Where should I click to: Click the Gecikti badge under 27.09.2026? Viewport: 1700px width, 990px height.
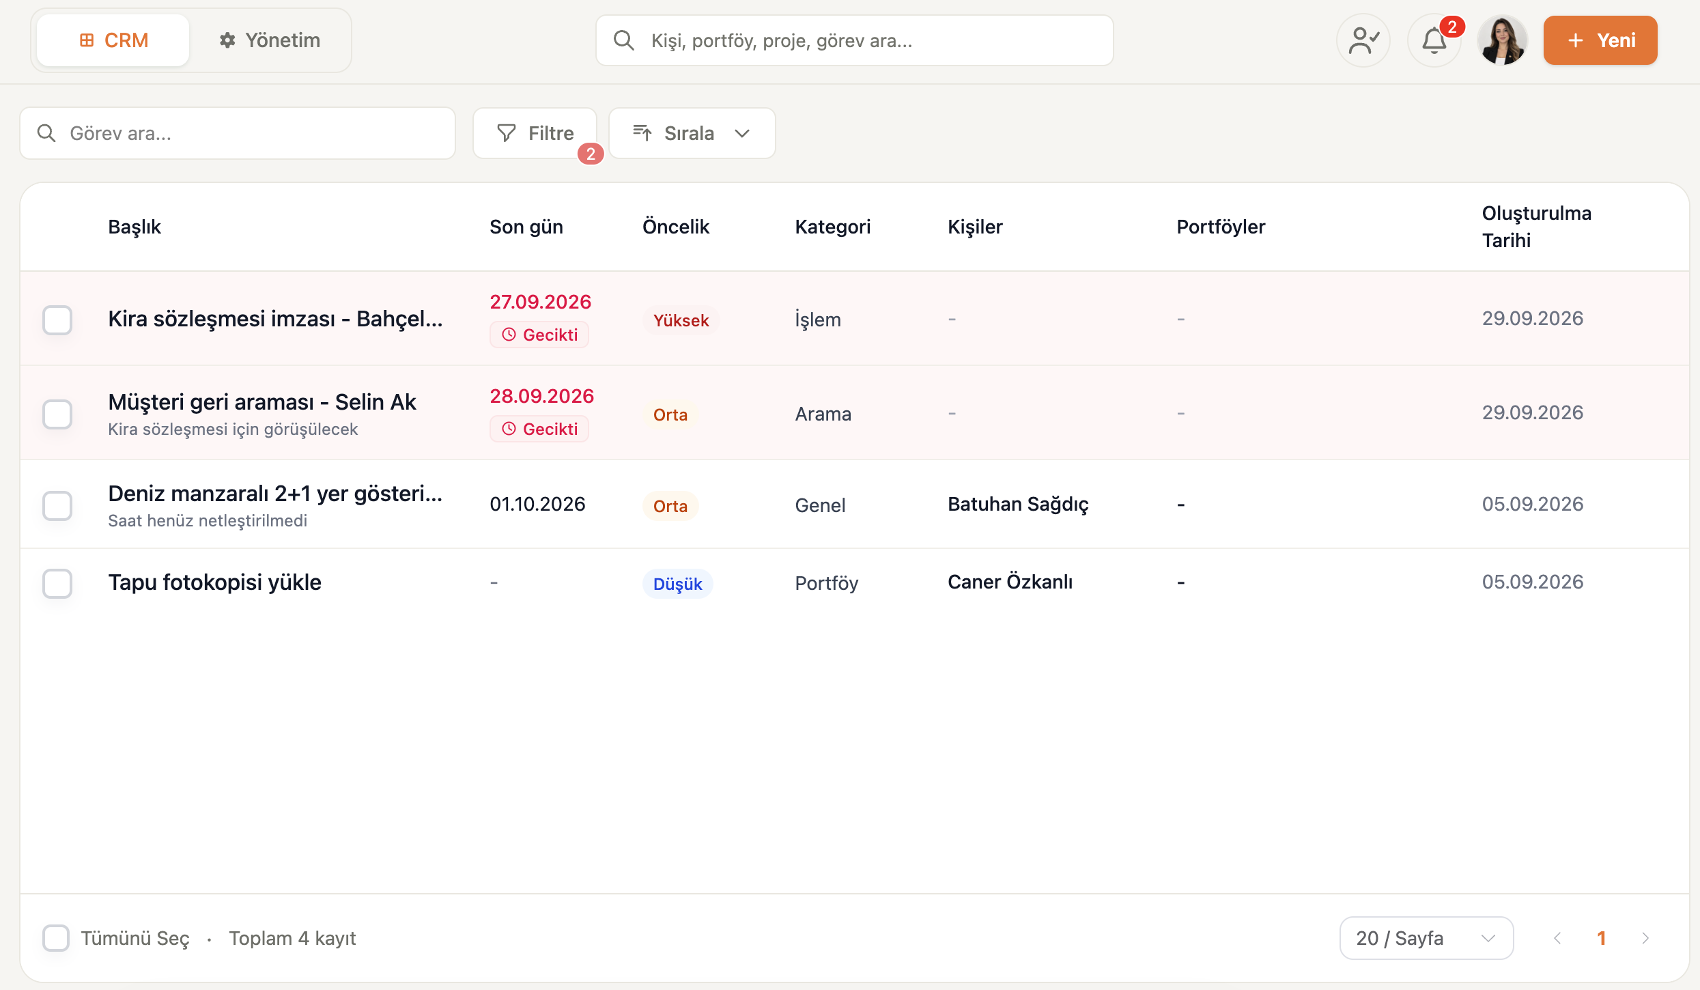click(x=539, y=335)
